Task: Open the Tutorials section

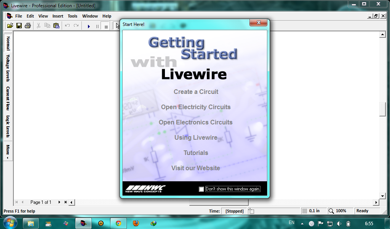Action: click(195, 153)
